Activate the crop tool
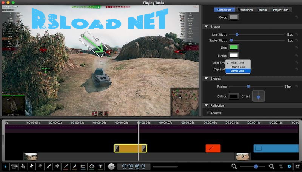Viewport: 302px width, 172px height. [x=281, y=166]
